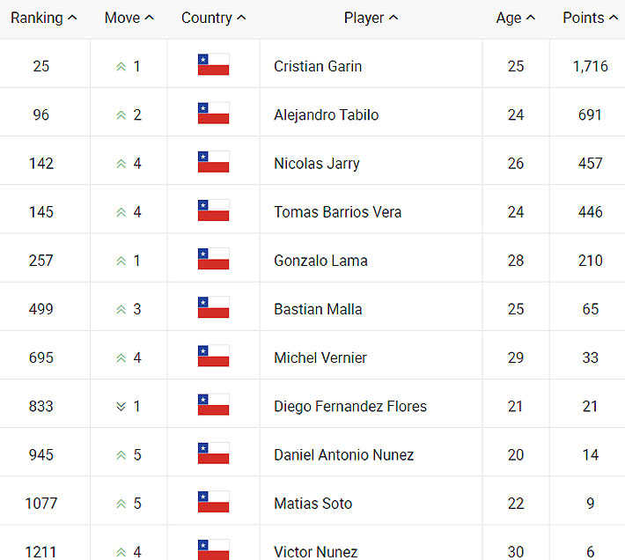Click the flag beside Bastian Malla

pyautogui.click(x=213, y=308)
